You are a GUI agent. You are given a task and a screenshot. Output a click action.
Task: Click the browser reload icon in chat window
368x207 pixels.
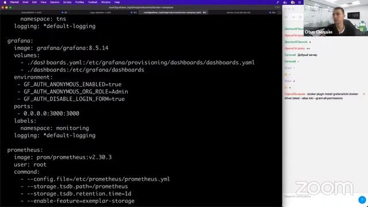pos(300,17)
